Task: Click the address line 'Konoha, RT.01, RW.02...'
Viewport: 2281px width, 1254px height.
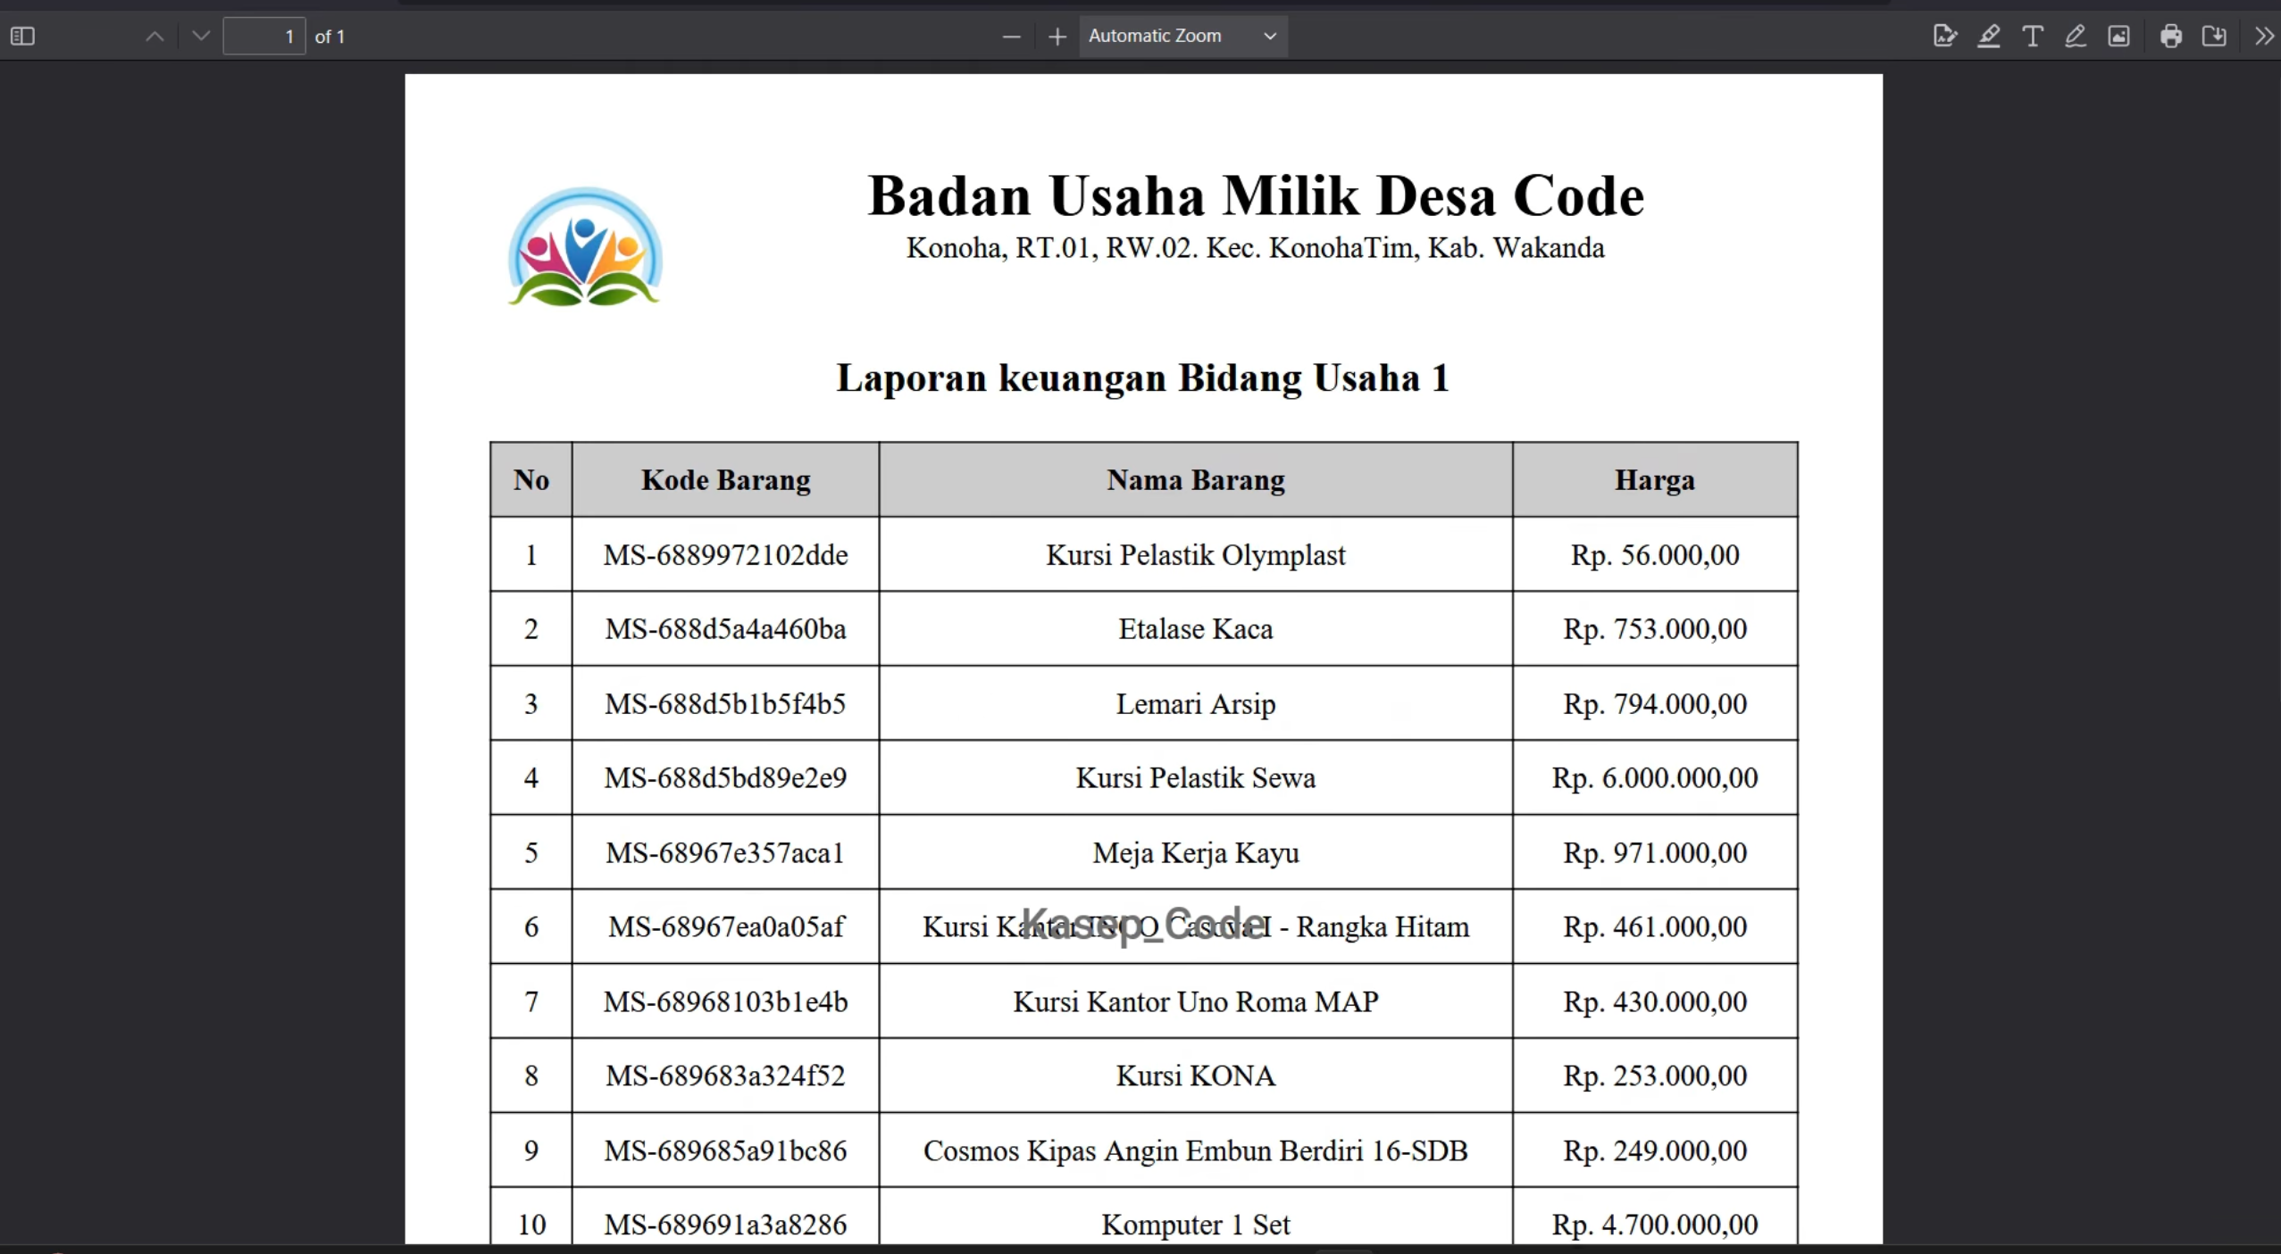Action: pos(1256,247)
